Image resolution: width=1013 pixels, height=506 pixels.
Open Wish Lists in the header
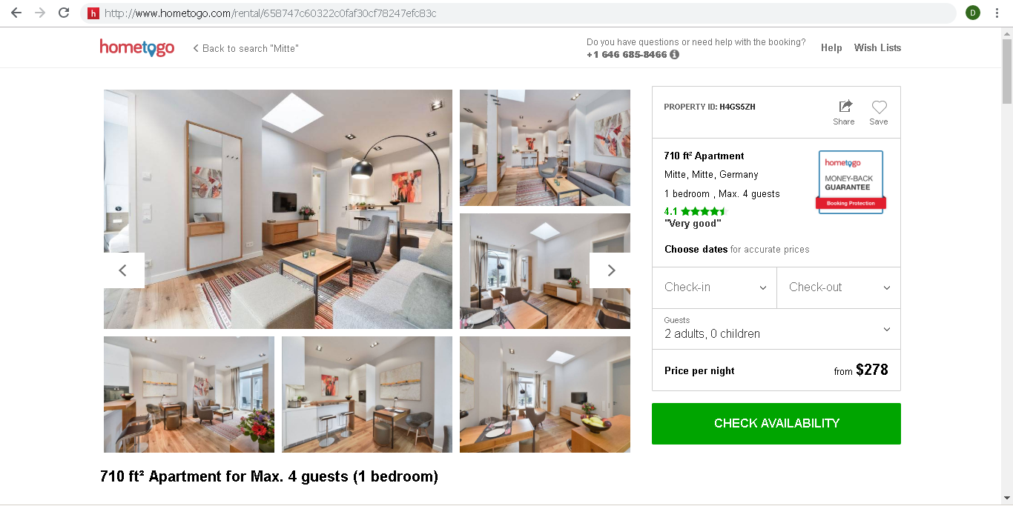click(877, 47)
